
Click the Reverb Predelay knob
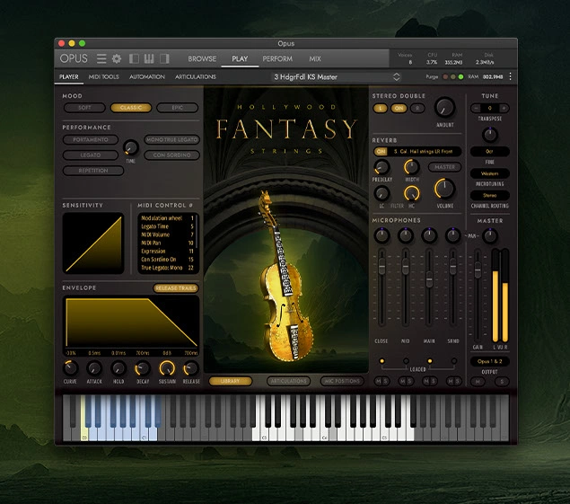point(381,167)
